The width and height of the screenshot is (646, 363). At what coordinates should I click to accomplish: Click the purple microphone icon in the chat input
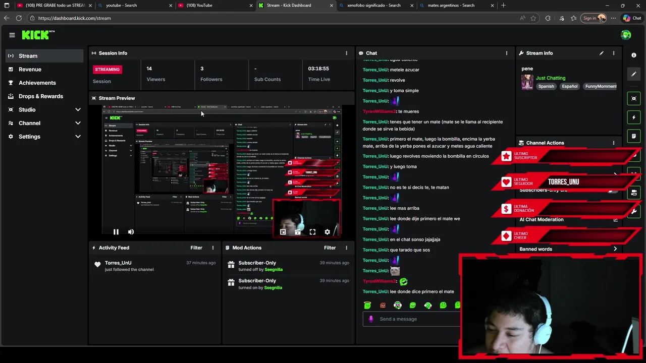click(x=371, y=319)
